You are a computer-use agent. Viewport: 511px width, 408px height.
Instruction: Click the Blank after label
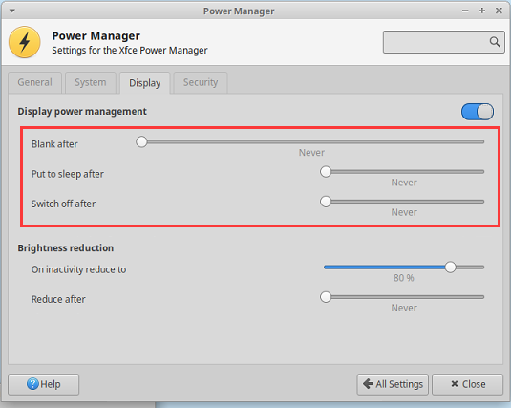(x=54, y=144)
